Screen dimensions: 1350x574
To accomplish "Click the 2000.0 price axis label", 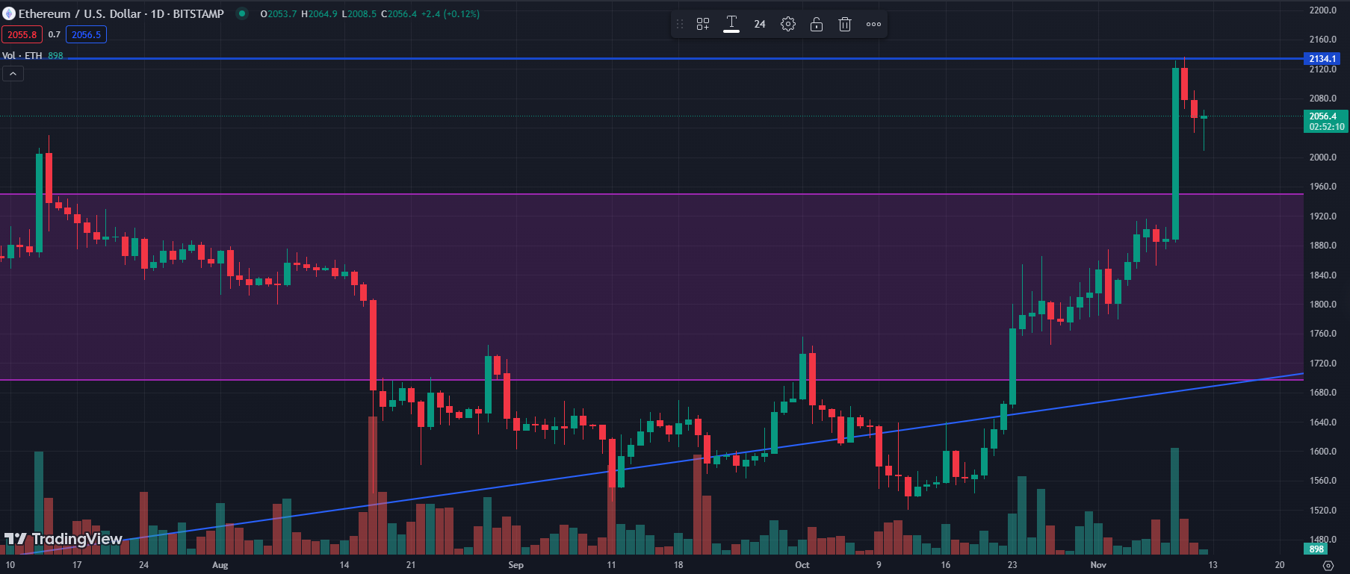I will 1323,157.
